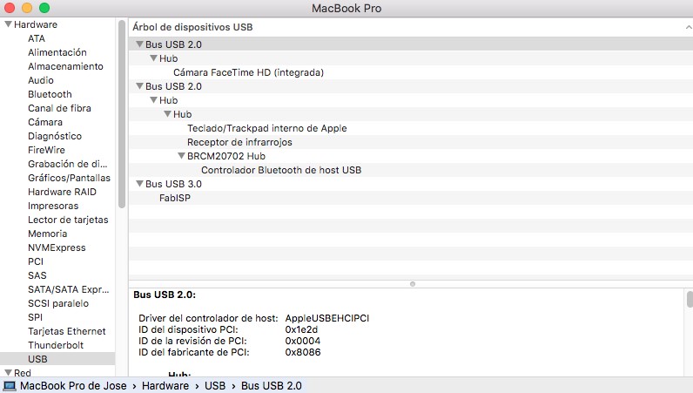693x393 pixels.
Task: Close the MacBook Pro window
Action: pos(10,8)
